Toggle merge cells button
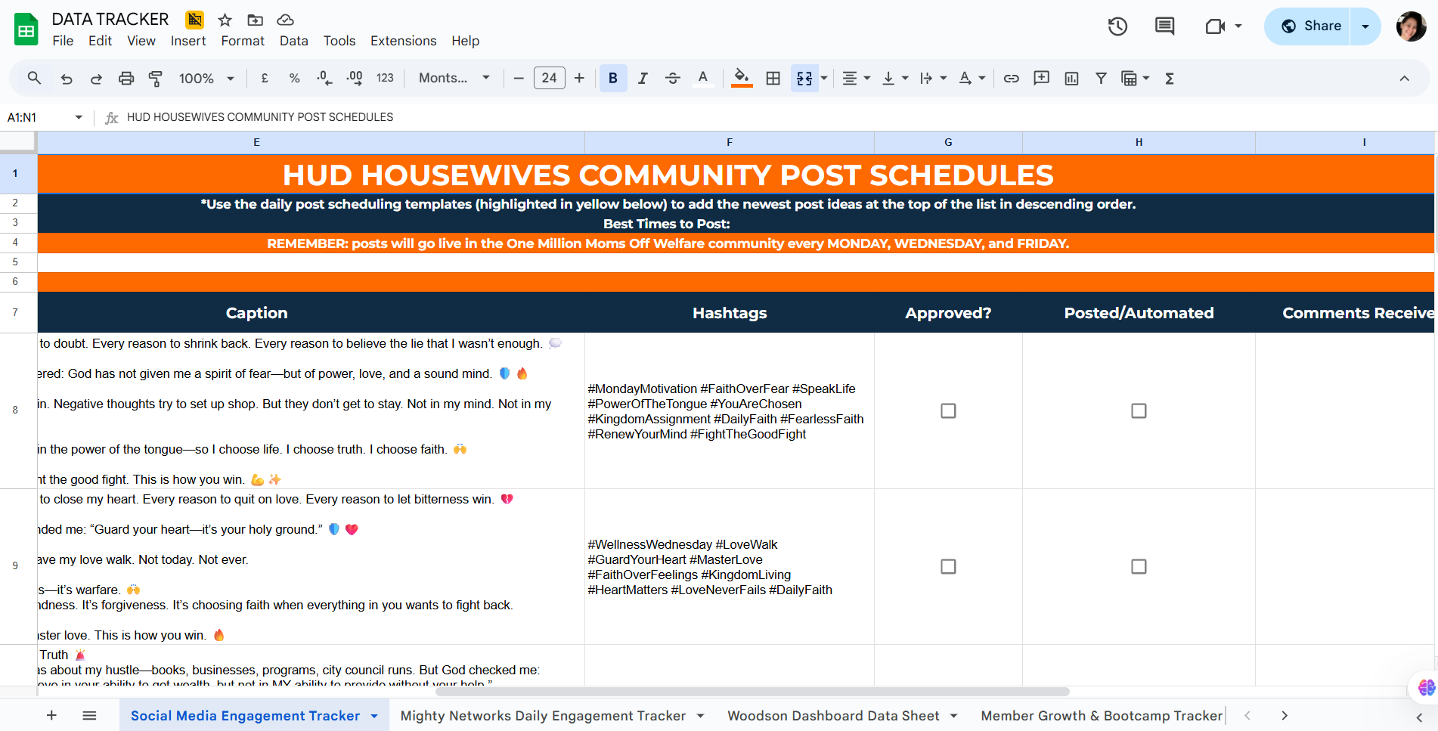 pyautogui.click(x=804, y=78)
